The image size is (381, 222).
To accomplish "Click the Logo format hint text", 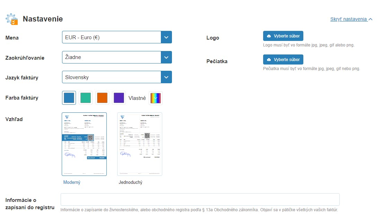I will point(309,45).
